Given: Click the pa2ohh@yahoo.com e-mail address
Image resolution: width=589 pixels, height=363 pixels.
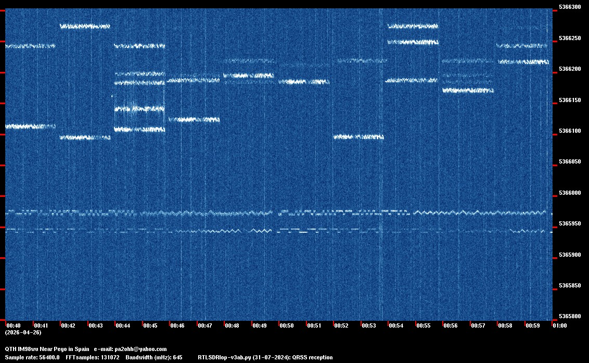Looking at the screenshot, I should (x=140, y=349).
